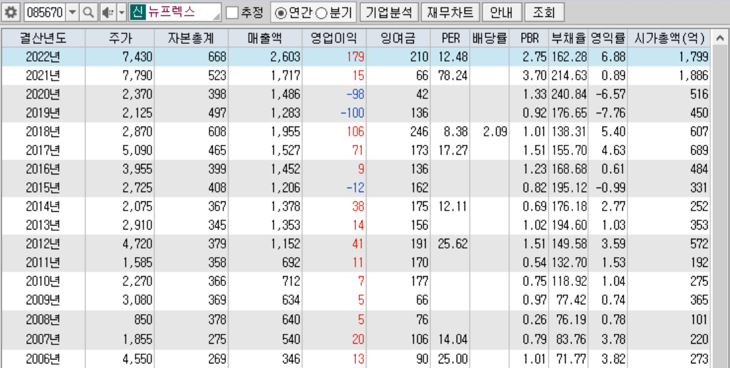
Task: Click the 부채율 column header
Action: click(568, 39)
